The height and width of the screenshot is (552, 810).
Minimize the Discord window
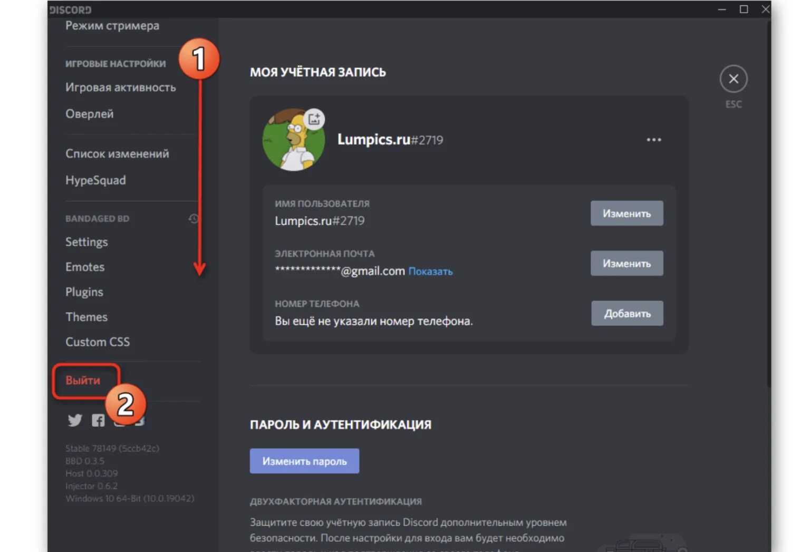pos(722,9)
